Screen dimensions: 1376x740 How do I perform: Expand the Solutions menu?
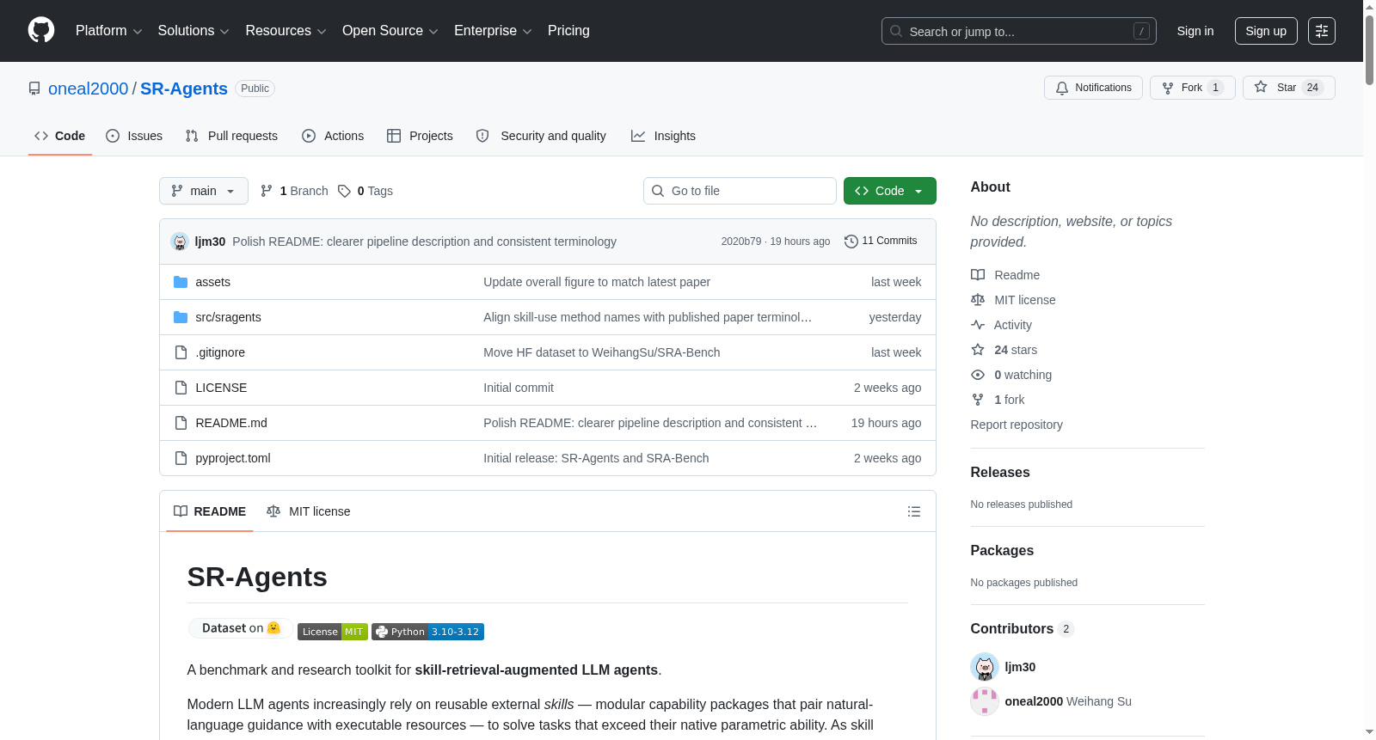tap(193, 31)
